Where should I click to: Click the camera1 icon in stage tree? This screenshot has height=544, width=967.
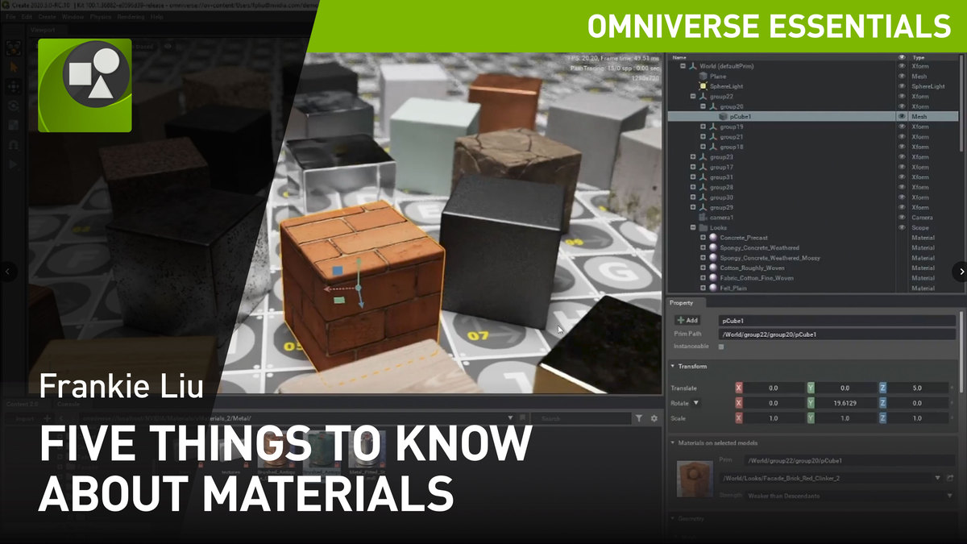coord(703,218)
